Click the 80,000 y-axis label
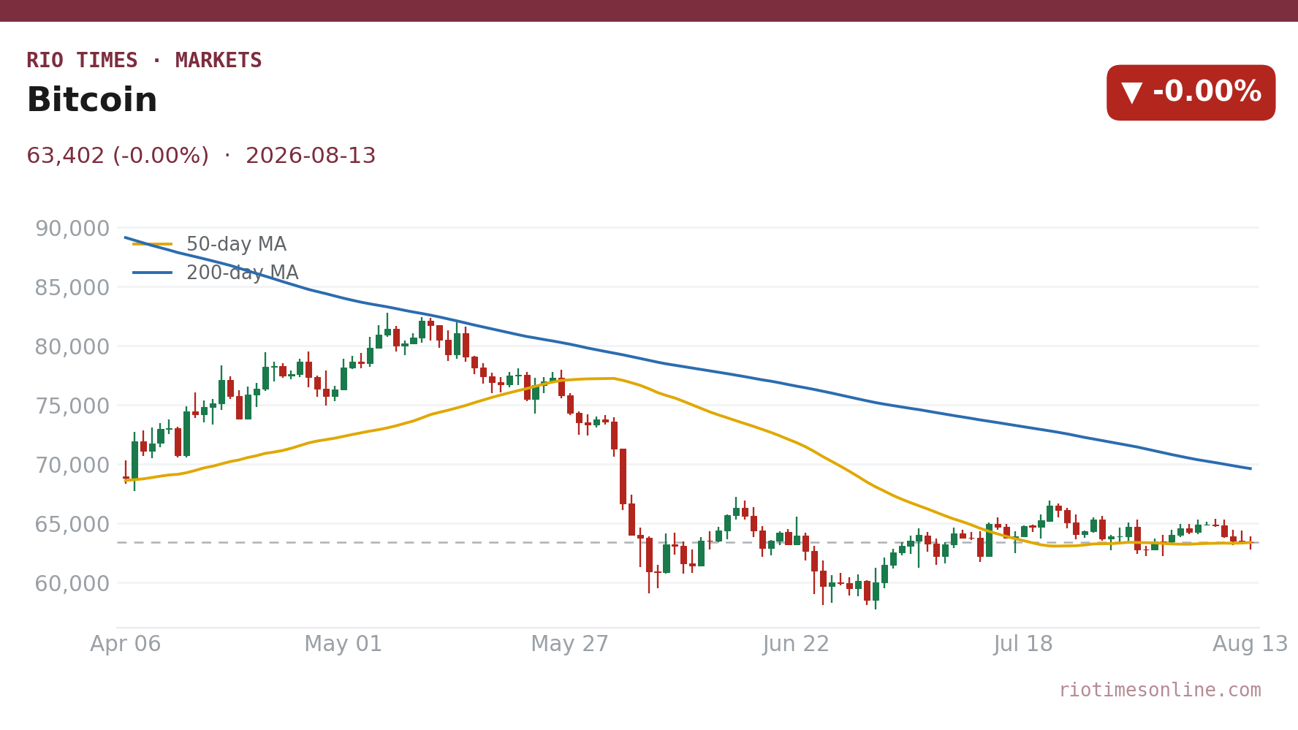This screenshot has width=1298, height=730. (x=72, y=347)
